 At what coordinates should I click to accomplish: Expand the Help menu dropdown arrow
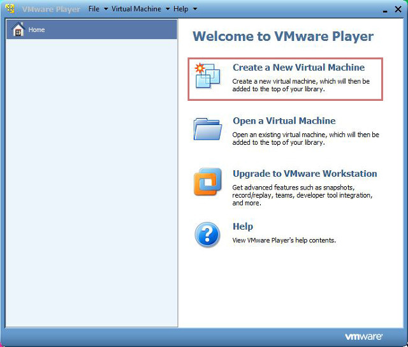point(195,9)
